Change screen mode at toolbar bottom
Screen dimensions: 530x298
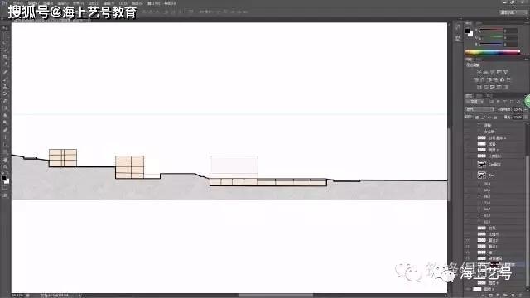pos(5,195)
